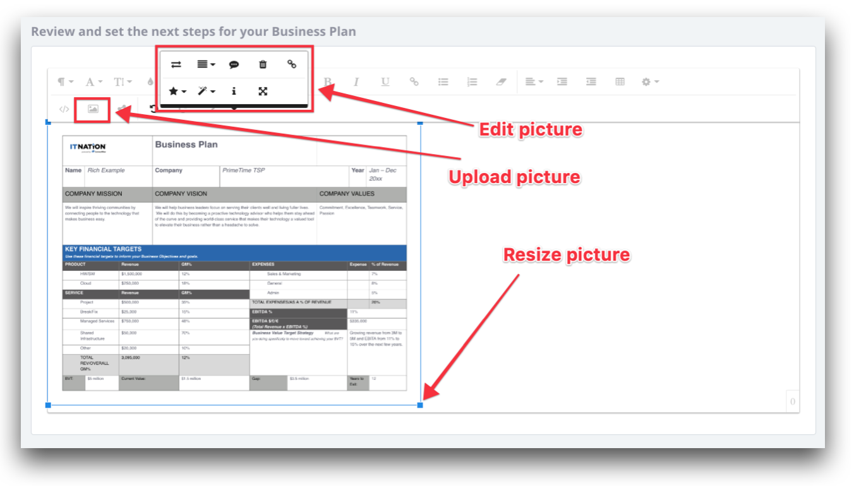Click 'Business Value Target Strategy' text

pyautogui.click(x=283, y=333)
